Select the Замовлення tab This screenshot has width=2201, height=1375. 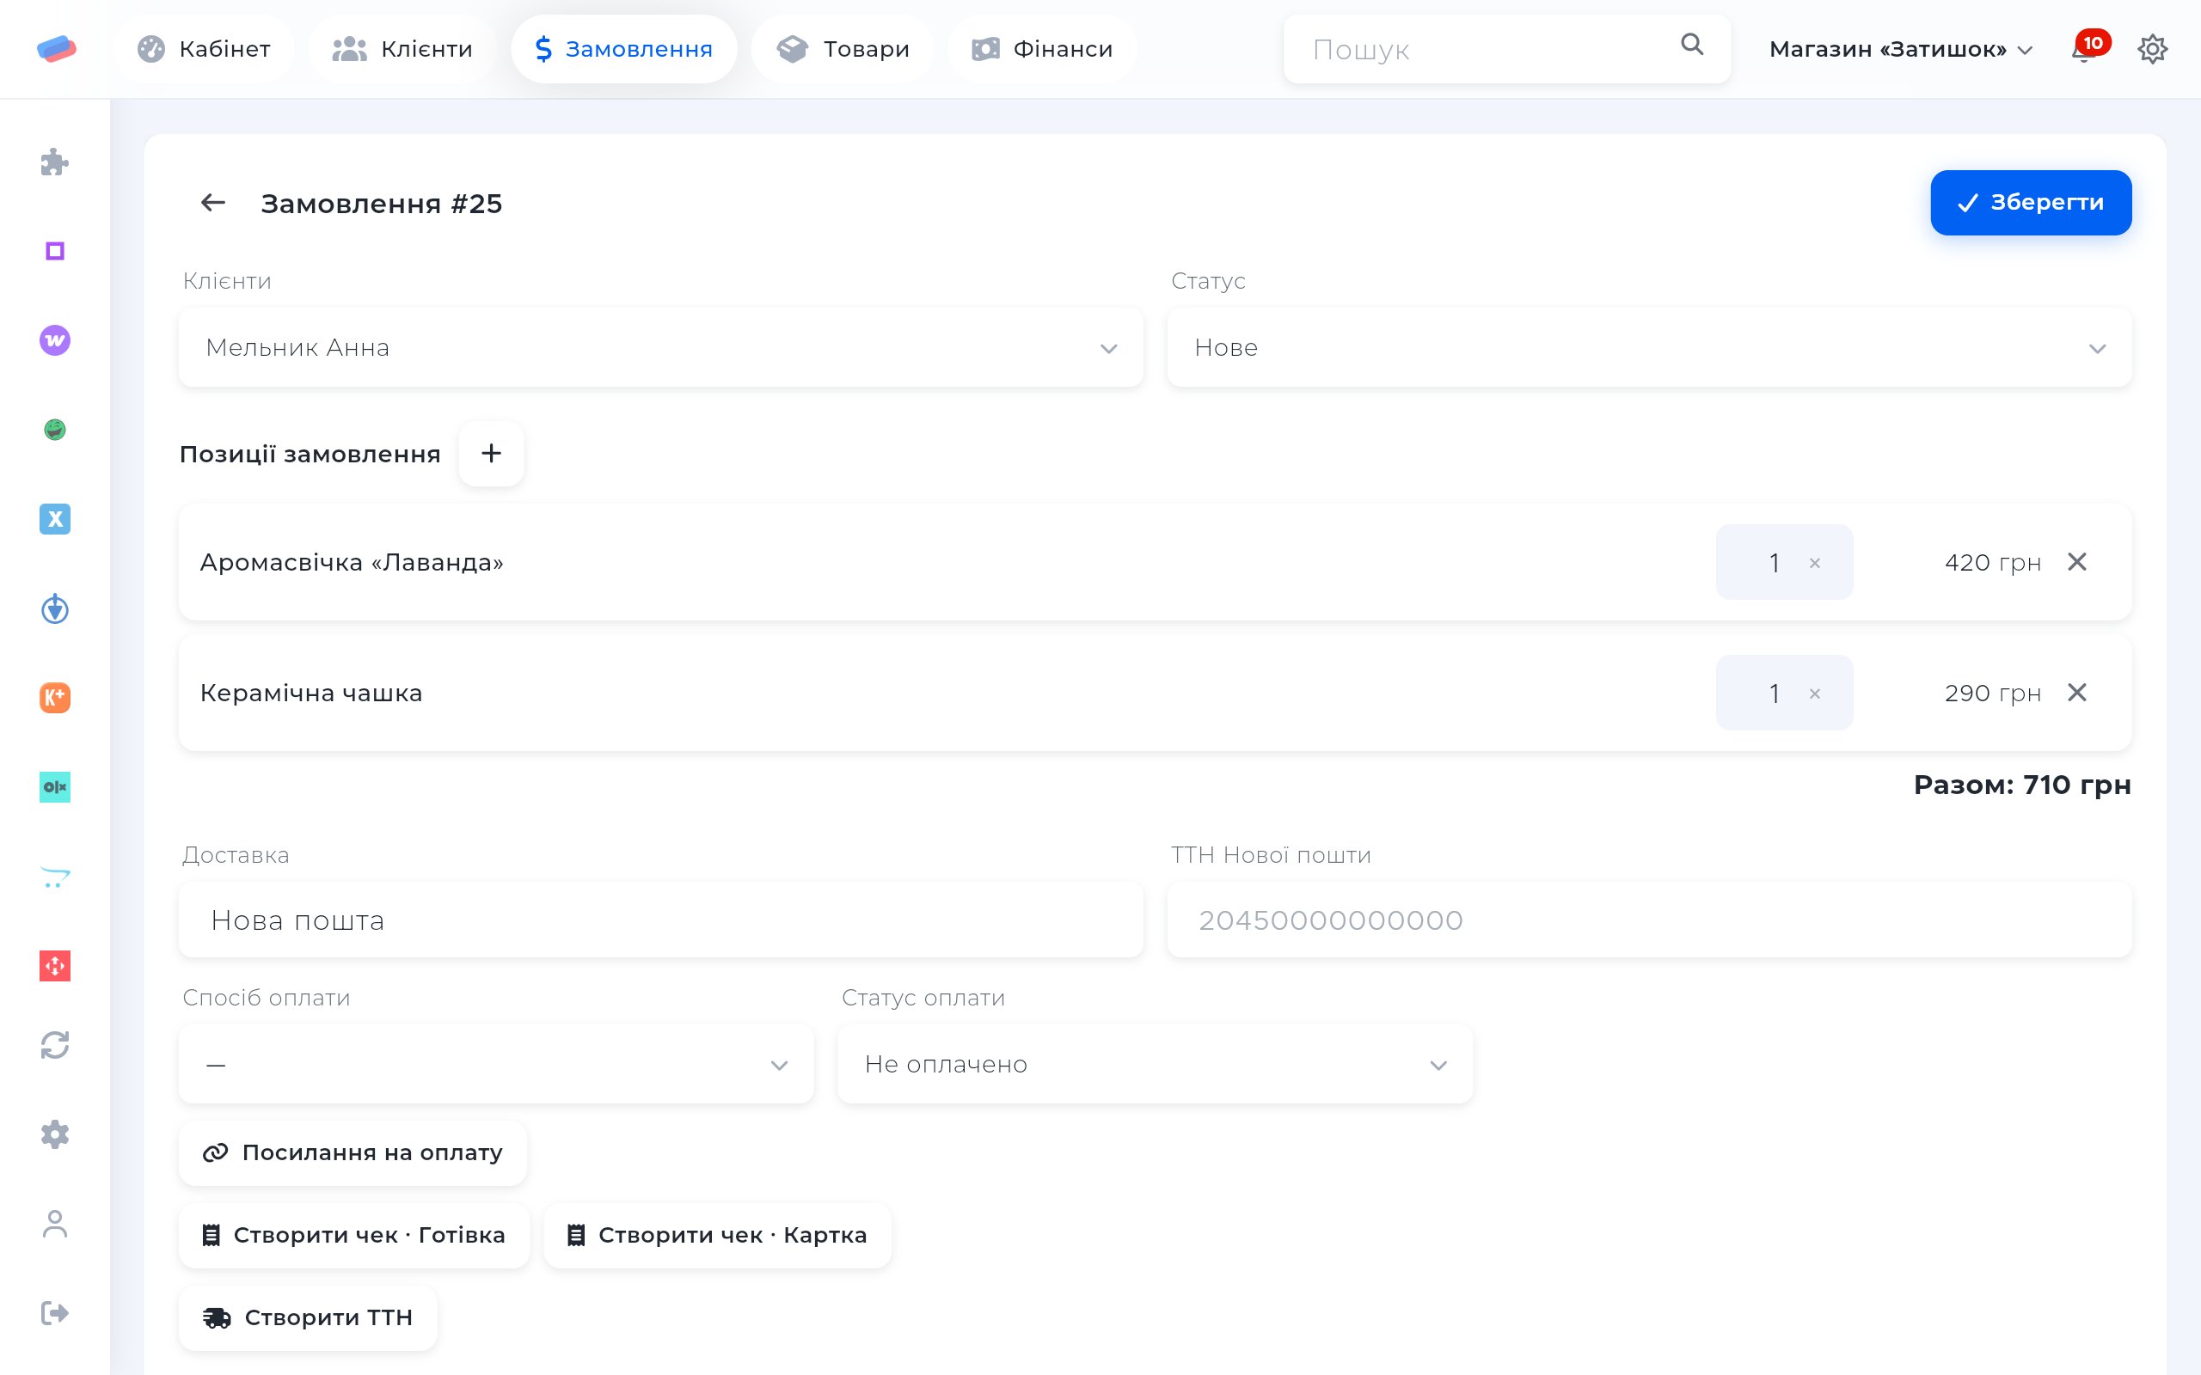coord(624,49)
